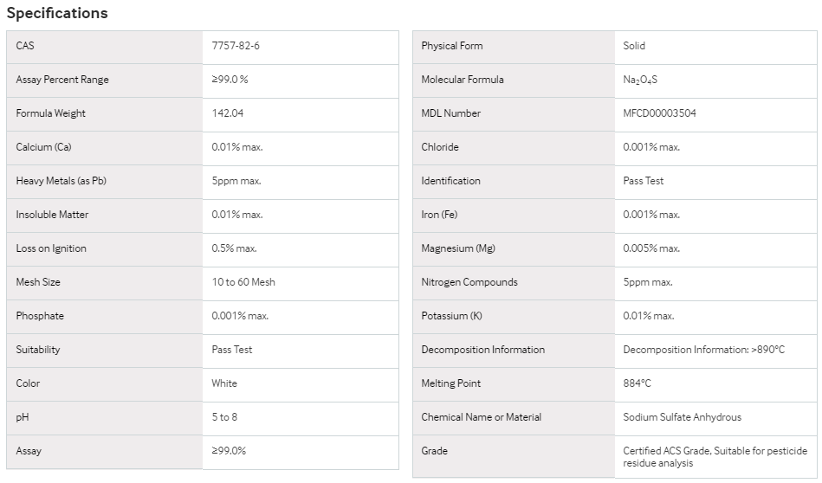The image size is (822, 483).
Task: Click the Physical Form value Solid
Action: pos(634,46)
